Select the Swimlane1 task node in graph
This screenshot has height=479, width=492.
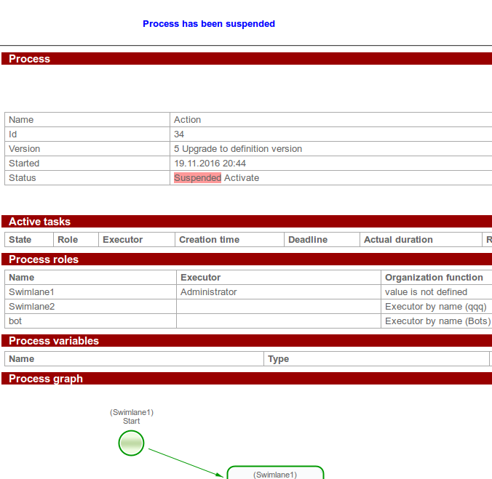pos(275,473)
